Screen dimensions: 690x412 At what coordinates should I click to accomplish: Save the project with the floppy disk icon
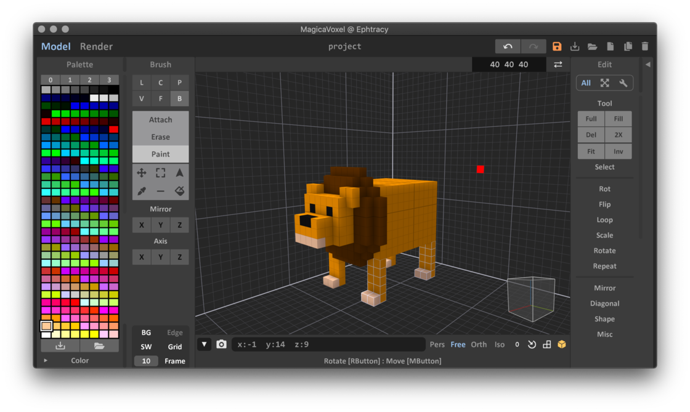[x=557, y=46]
